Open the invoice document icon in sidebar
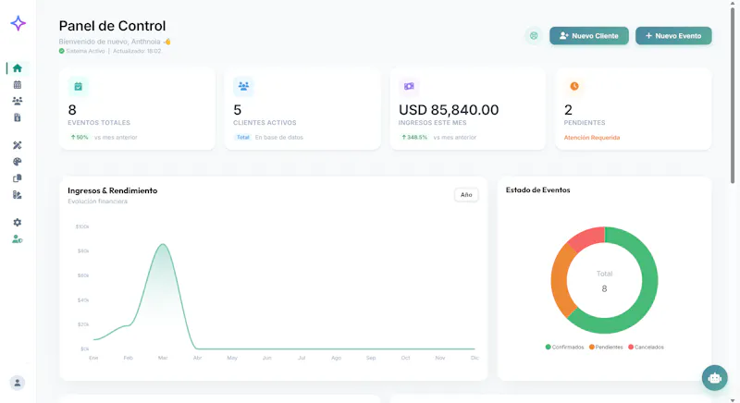Viewport: 740px width, 403px height. click(x=18, y=117)
